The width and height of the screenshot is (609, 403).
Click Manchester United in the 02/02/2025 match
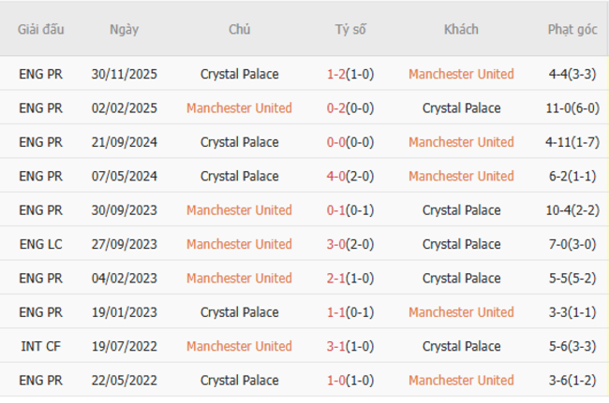(x=239, y=108)
